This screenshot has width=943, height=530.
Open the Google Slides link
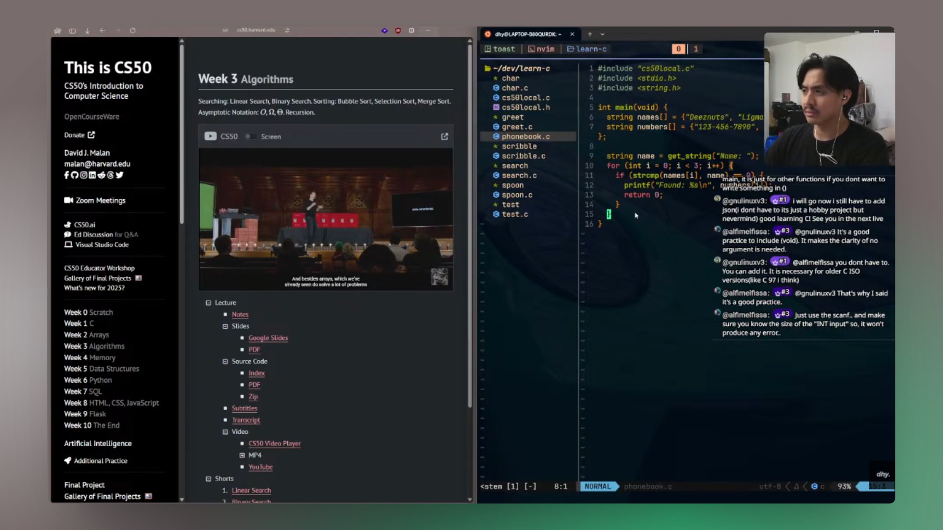pos(268,338)
